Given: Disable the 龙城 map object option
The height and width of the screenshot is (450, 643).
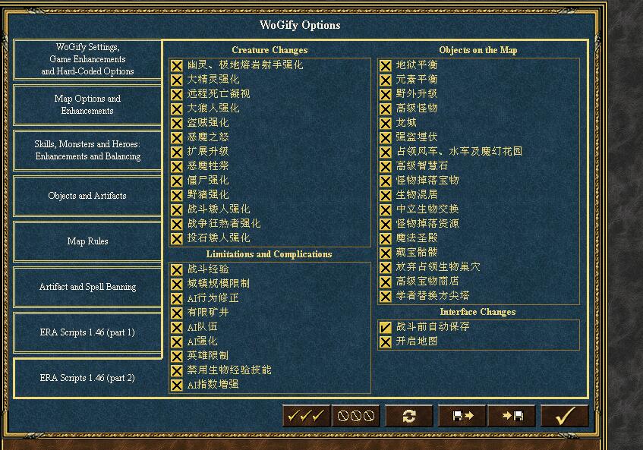Looking at the screenshot, I should point(386,123).
